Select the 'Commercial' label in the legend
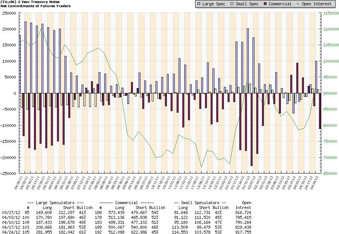The height and width of the screenshot is (234, 339). coord(280,4)
